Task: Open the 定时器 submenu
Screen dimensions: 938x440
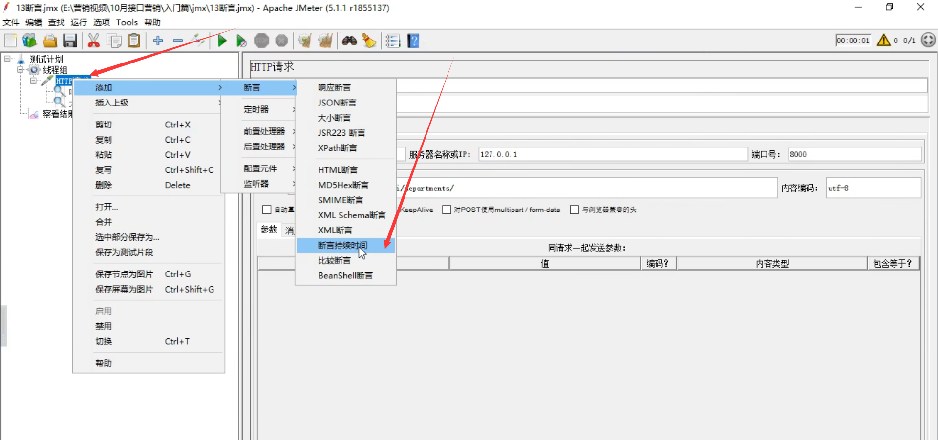Action: [x=259, y=109]
